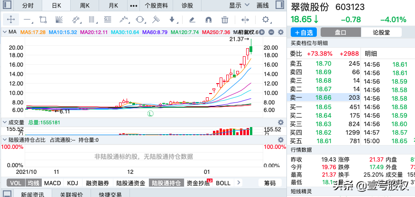
Task: Click the plus zoom icon in MA row
Action: (x=262, y=32)
